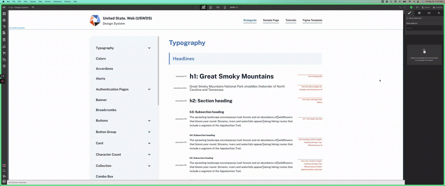Open the Archive menu in menu bar
The height and width of the screenshot is (186, 445).
(x=48, y=2)
